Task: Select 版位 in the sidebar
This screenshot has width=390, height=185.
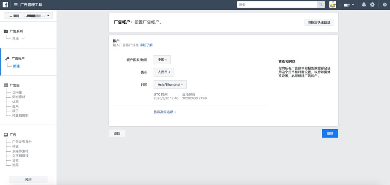Action: click(x=16, y=111)
